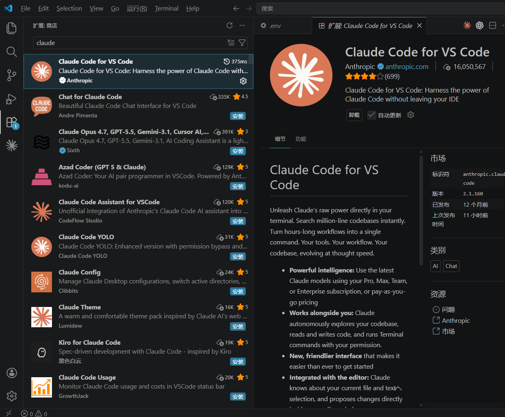Open the Edit menu
The width and height of the screenshot is (505, 417).
(43, 8)
